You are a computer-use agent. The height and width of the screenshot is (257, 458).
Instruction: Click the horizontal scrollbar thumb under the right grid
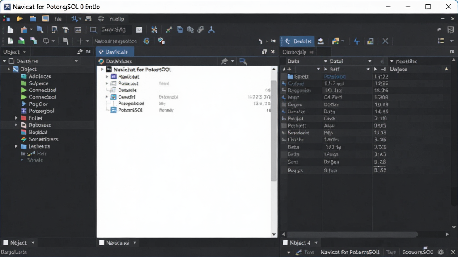pos(352,234)
